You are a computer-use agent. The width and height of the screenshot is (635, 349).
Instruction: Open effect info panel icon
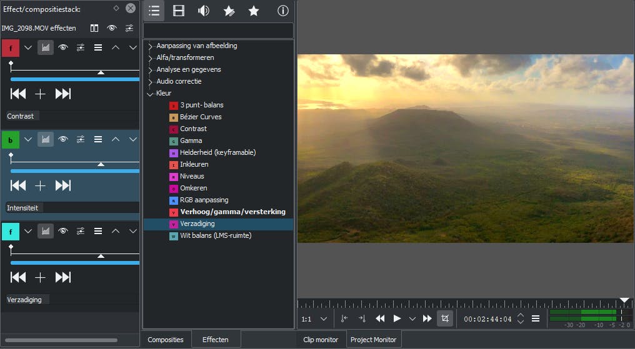click(x=282, y=11)
